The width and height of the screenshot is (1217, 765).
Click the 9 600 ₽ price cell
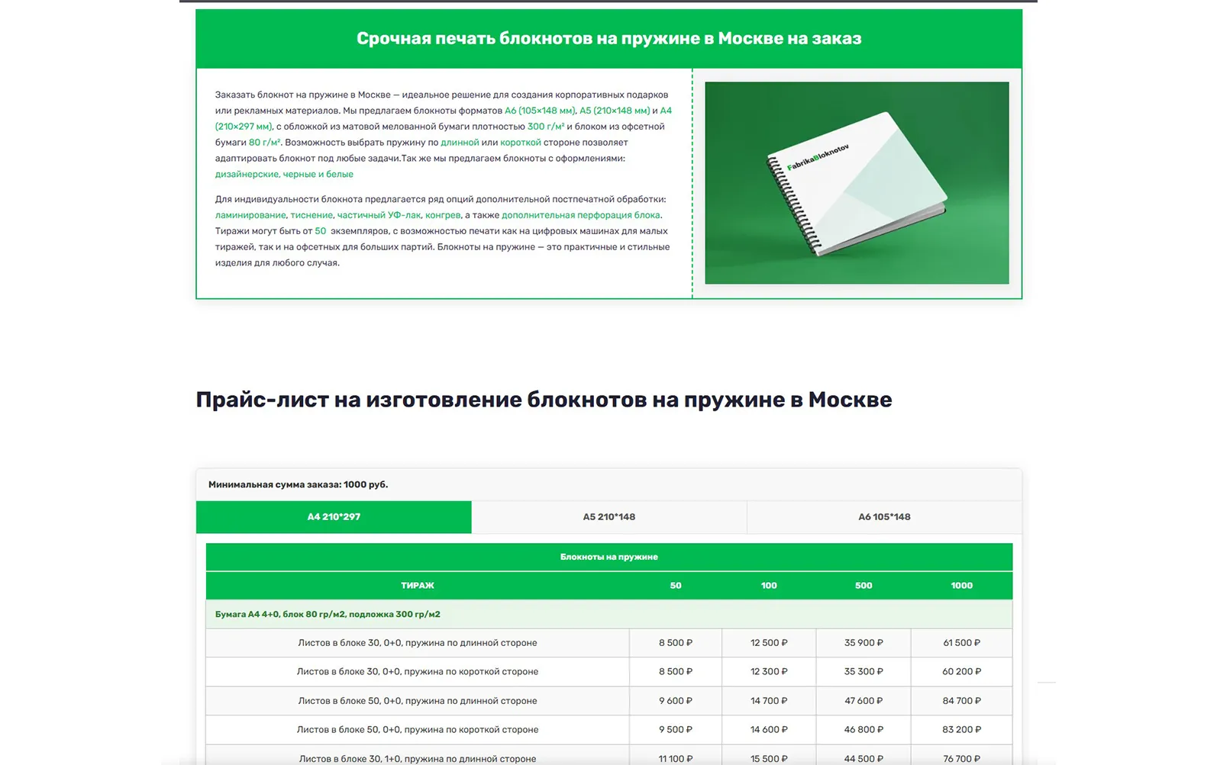click(676, 701)
